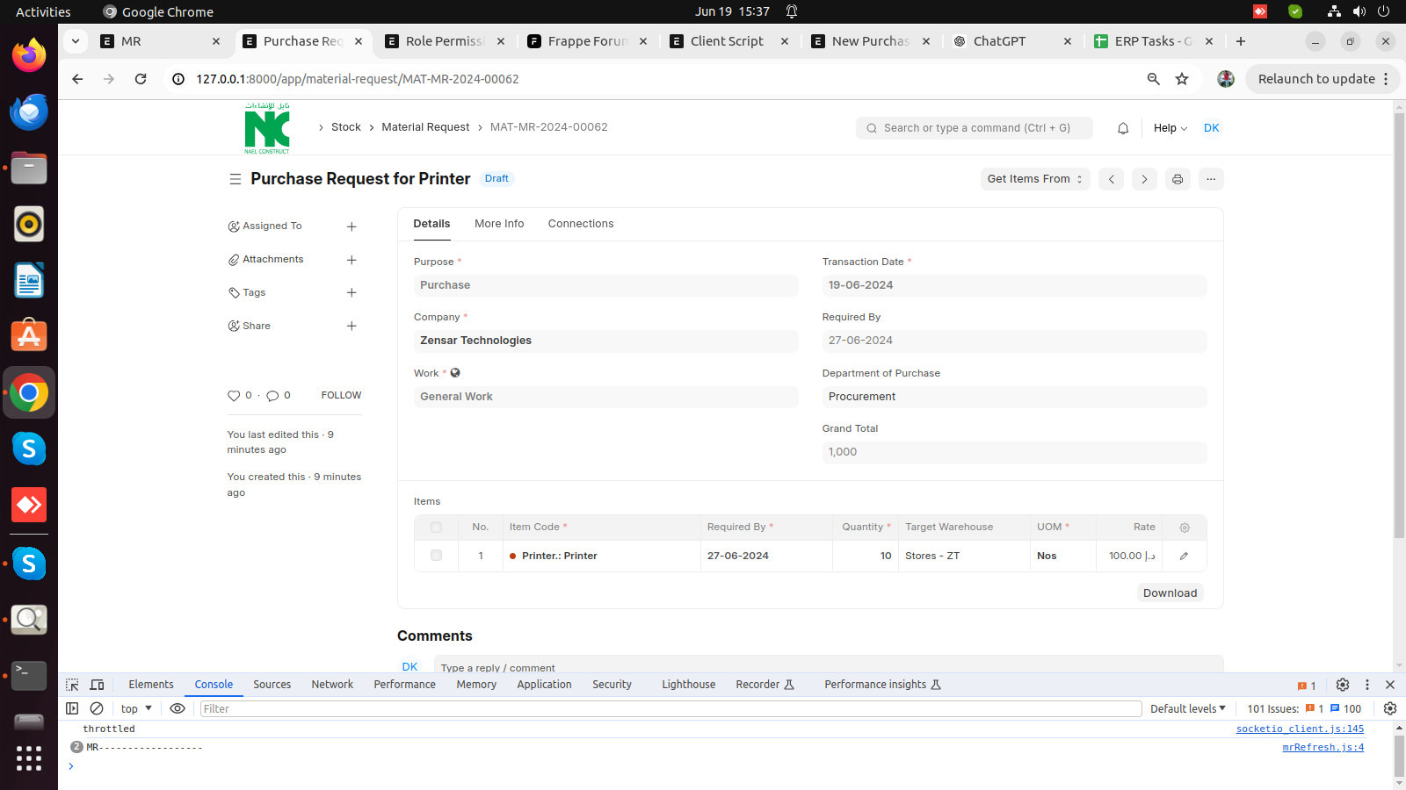Clear the console with the clear icon
Image resolution: width=1406 pixels, height=790 pixels.
click(98, 708)
